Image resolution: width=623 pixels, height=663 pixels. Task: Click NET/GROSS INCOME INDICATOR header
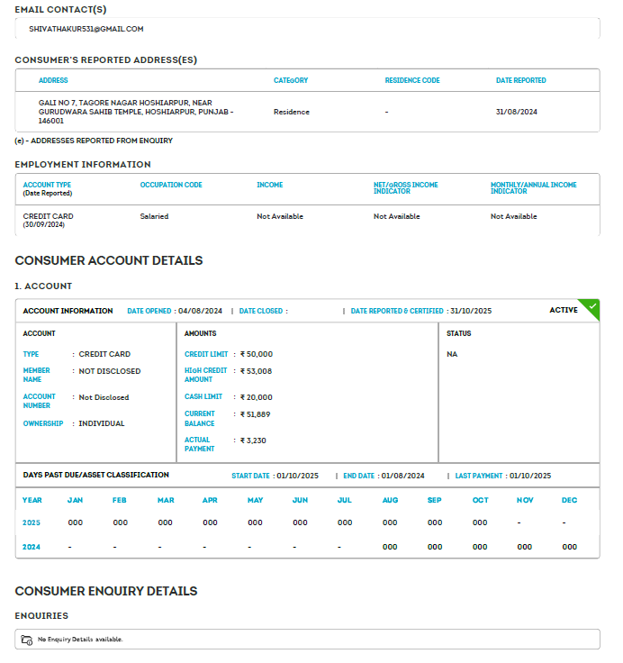point(406,187)
